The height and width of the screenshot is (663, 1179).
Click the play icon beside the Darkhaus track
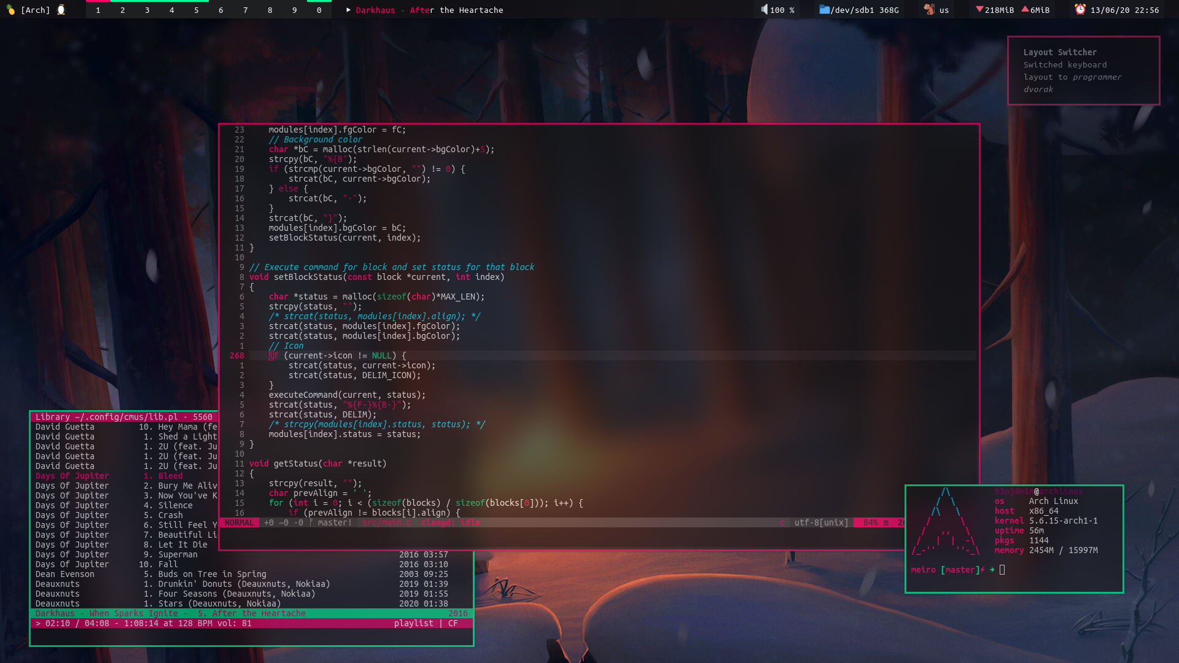(x=348, y=10)
